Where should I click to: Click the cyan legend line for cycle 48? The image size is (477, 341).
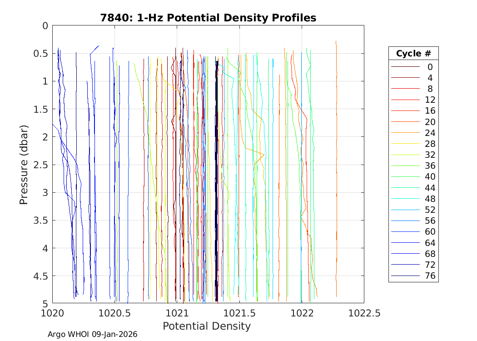coord(405,199)
